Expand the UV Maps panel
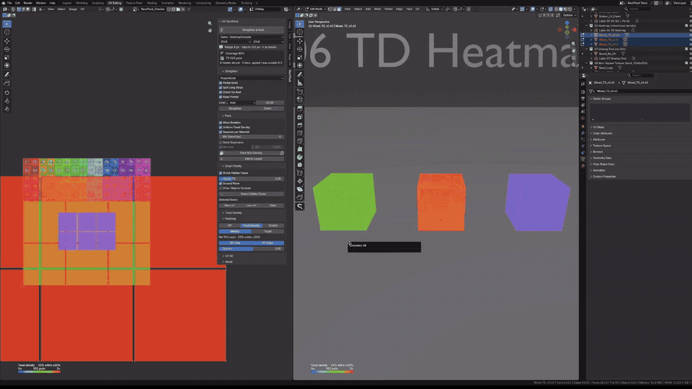This screenshot has width=692, height=389. pyautogui.click(x=598, y=127)
